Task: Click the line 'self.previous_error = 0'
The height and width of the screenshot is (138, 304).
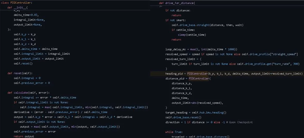Action: pos(32,83)
